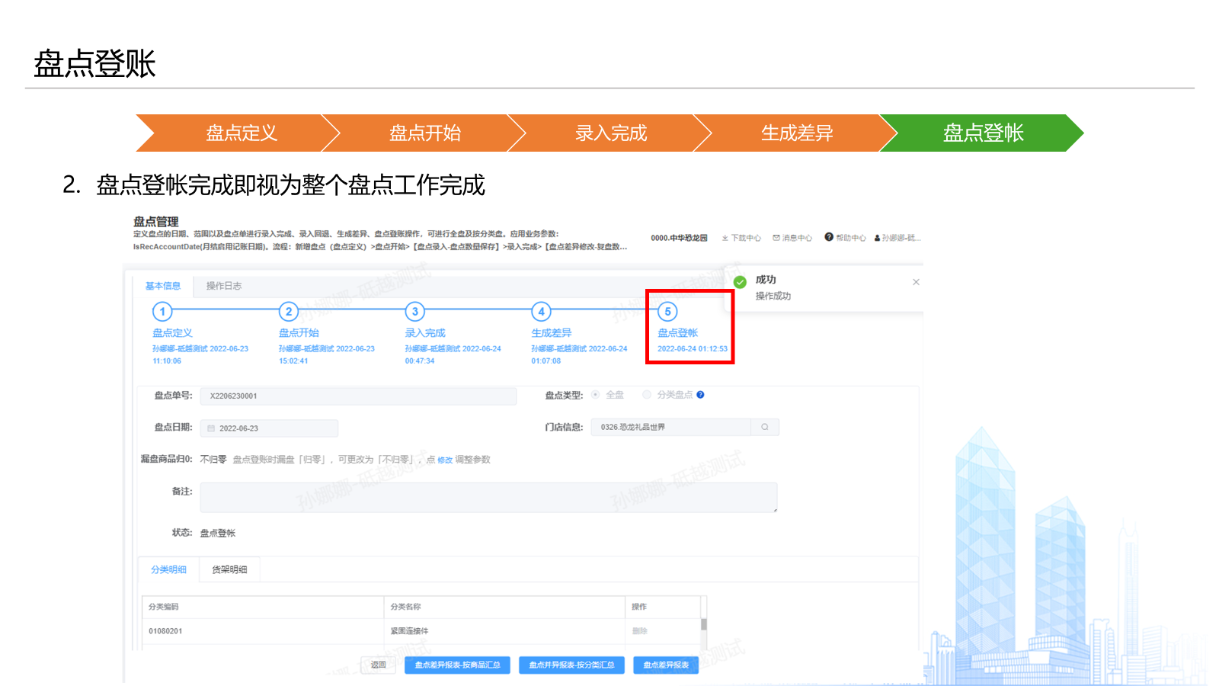The height and width of the screenshot is (686, 1219).
Task: Click the 不归零 value beside 漏盘商品归0
Action: coord(213,460)
